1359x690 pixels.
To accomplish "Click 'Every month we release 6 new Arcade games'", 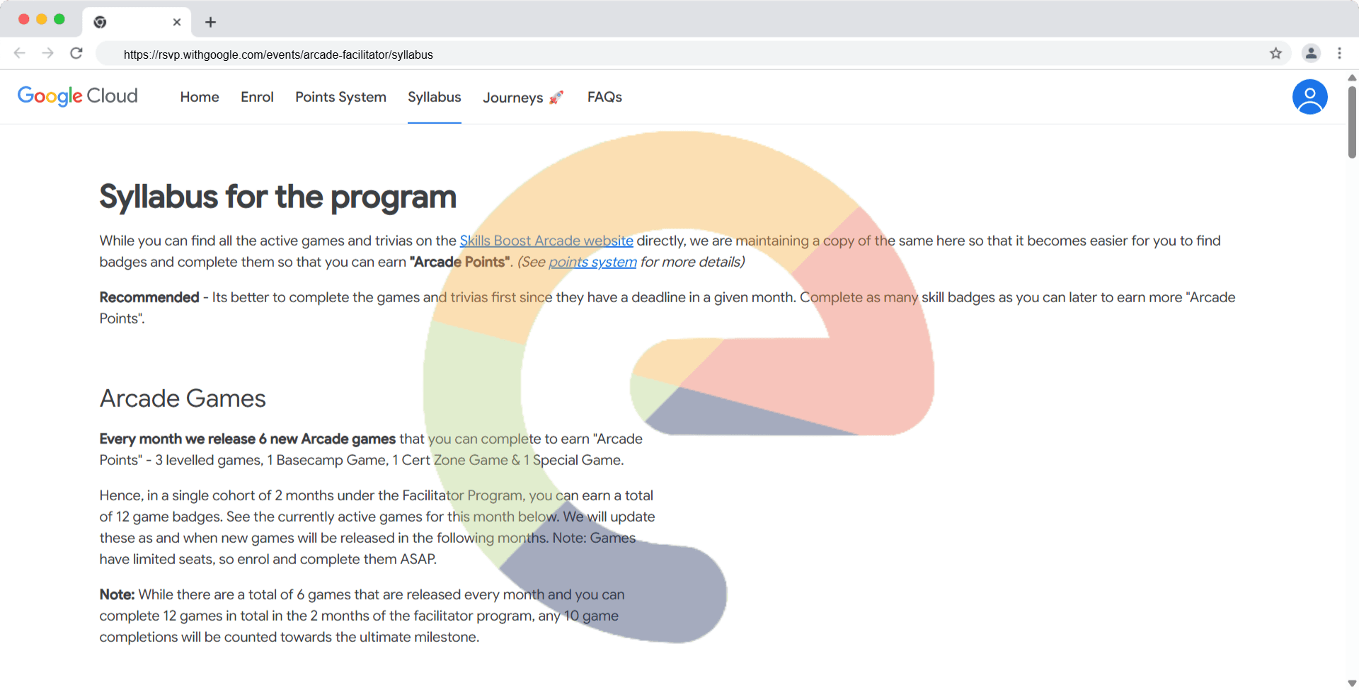I will coord(247,439).
